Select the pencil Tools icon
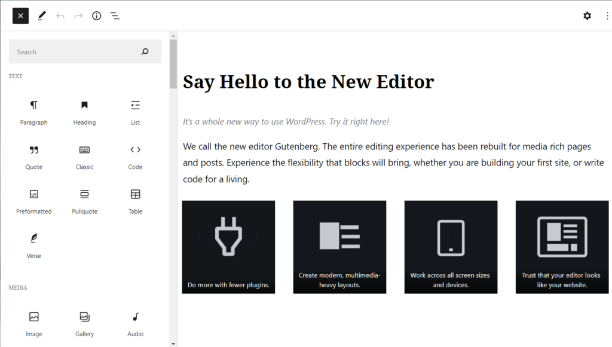 tap(42, 16)
